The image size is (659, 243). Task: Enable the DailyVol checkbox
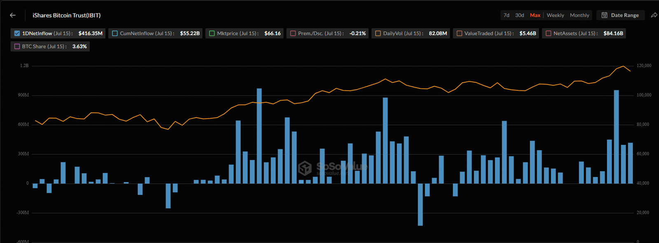(x=378, y=33)
